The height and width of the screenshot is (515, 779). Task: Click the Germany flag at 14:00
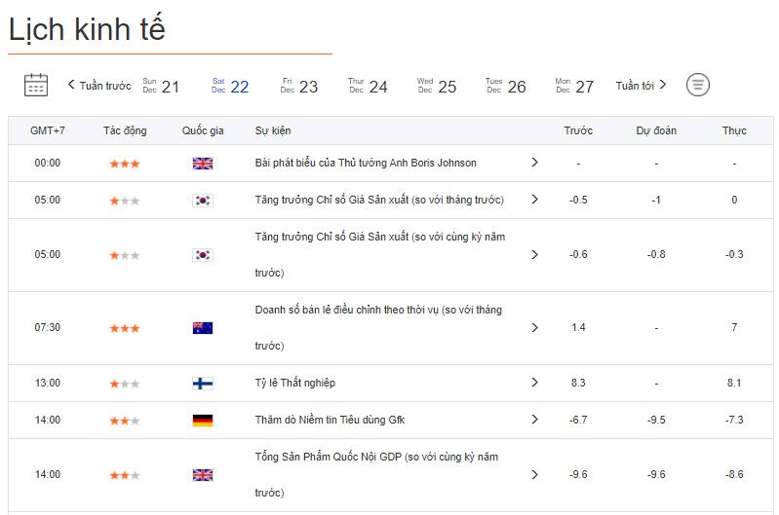click(203, 421)
